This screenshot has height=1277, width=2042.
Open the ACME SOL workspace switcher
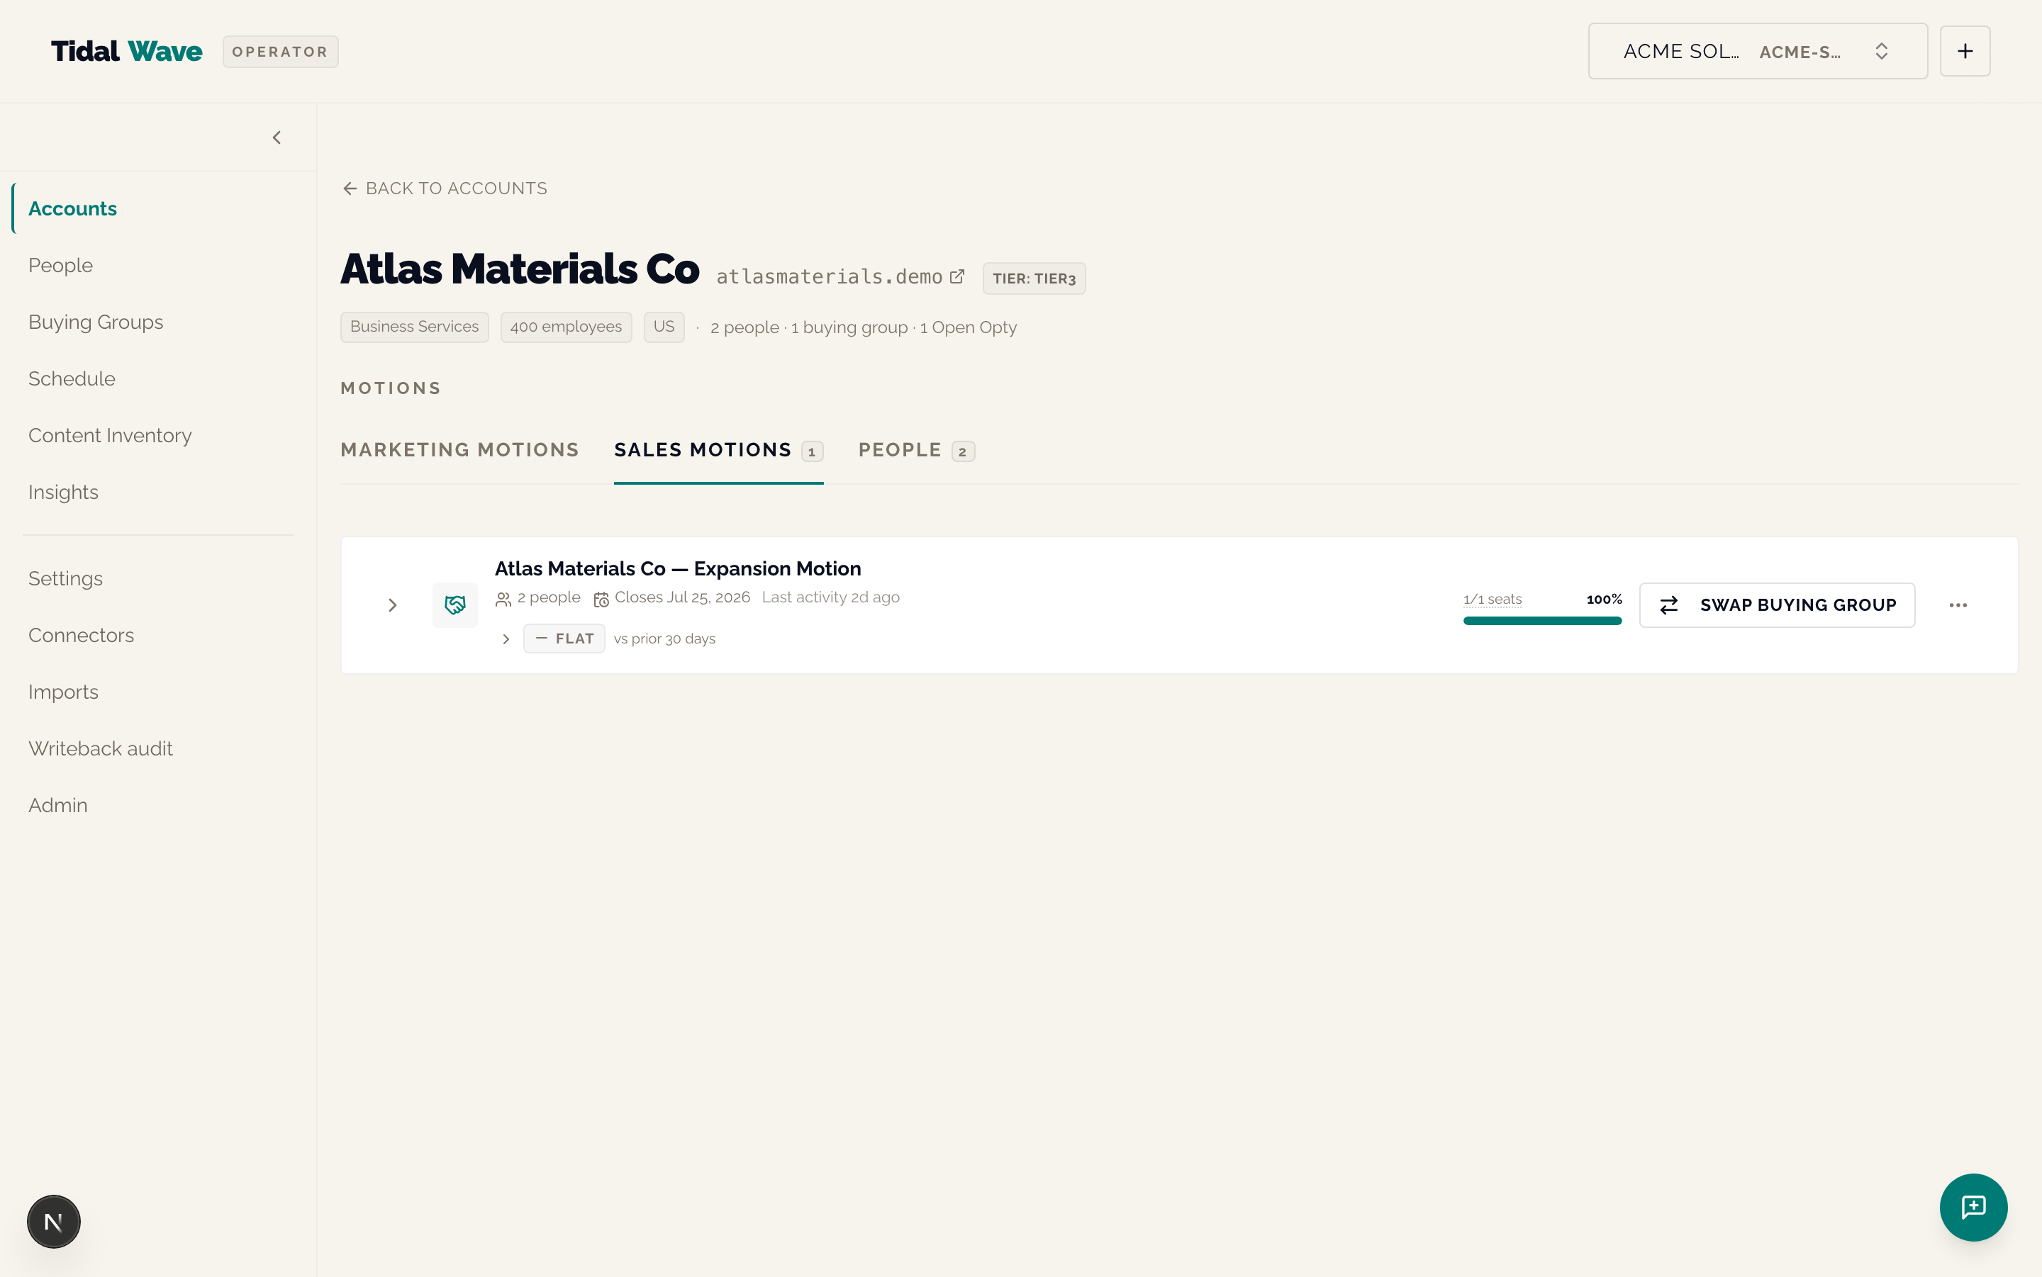1757,52
